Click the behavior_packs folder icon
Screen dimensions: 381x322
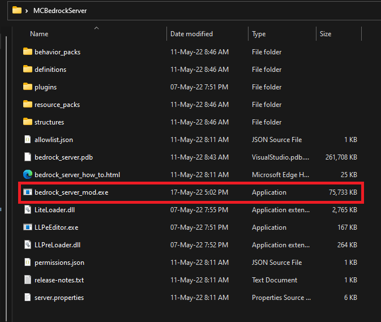tap(28, 51)
